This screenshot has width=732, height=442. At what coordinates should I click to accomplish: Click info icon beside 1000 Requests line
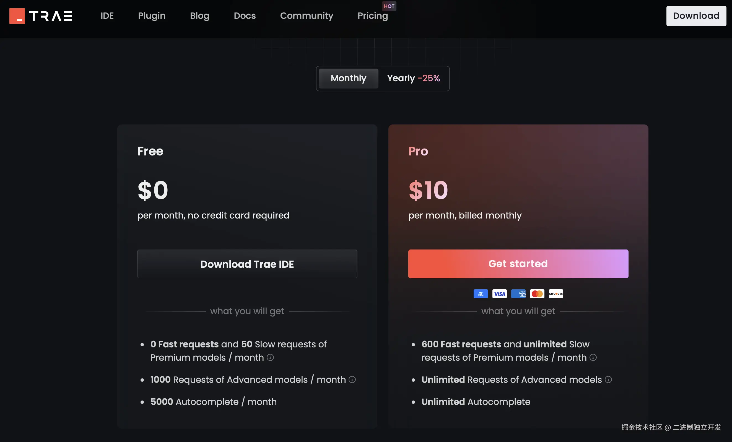[x=352, y=379]
